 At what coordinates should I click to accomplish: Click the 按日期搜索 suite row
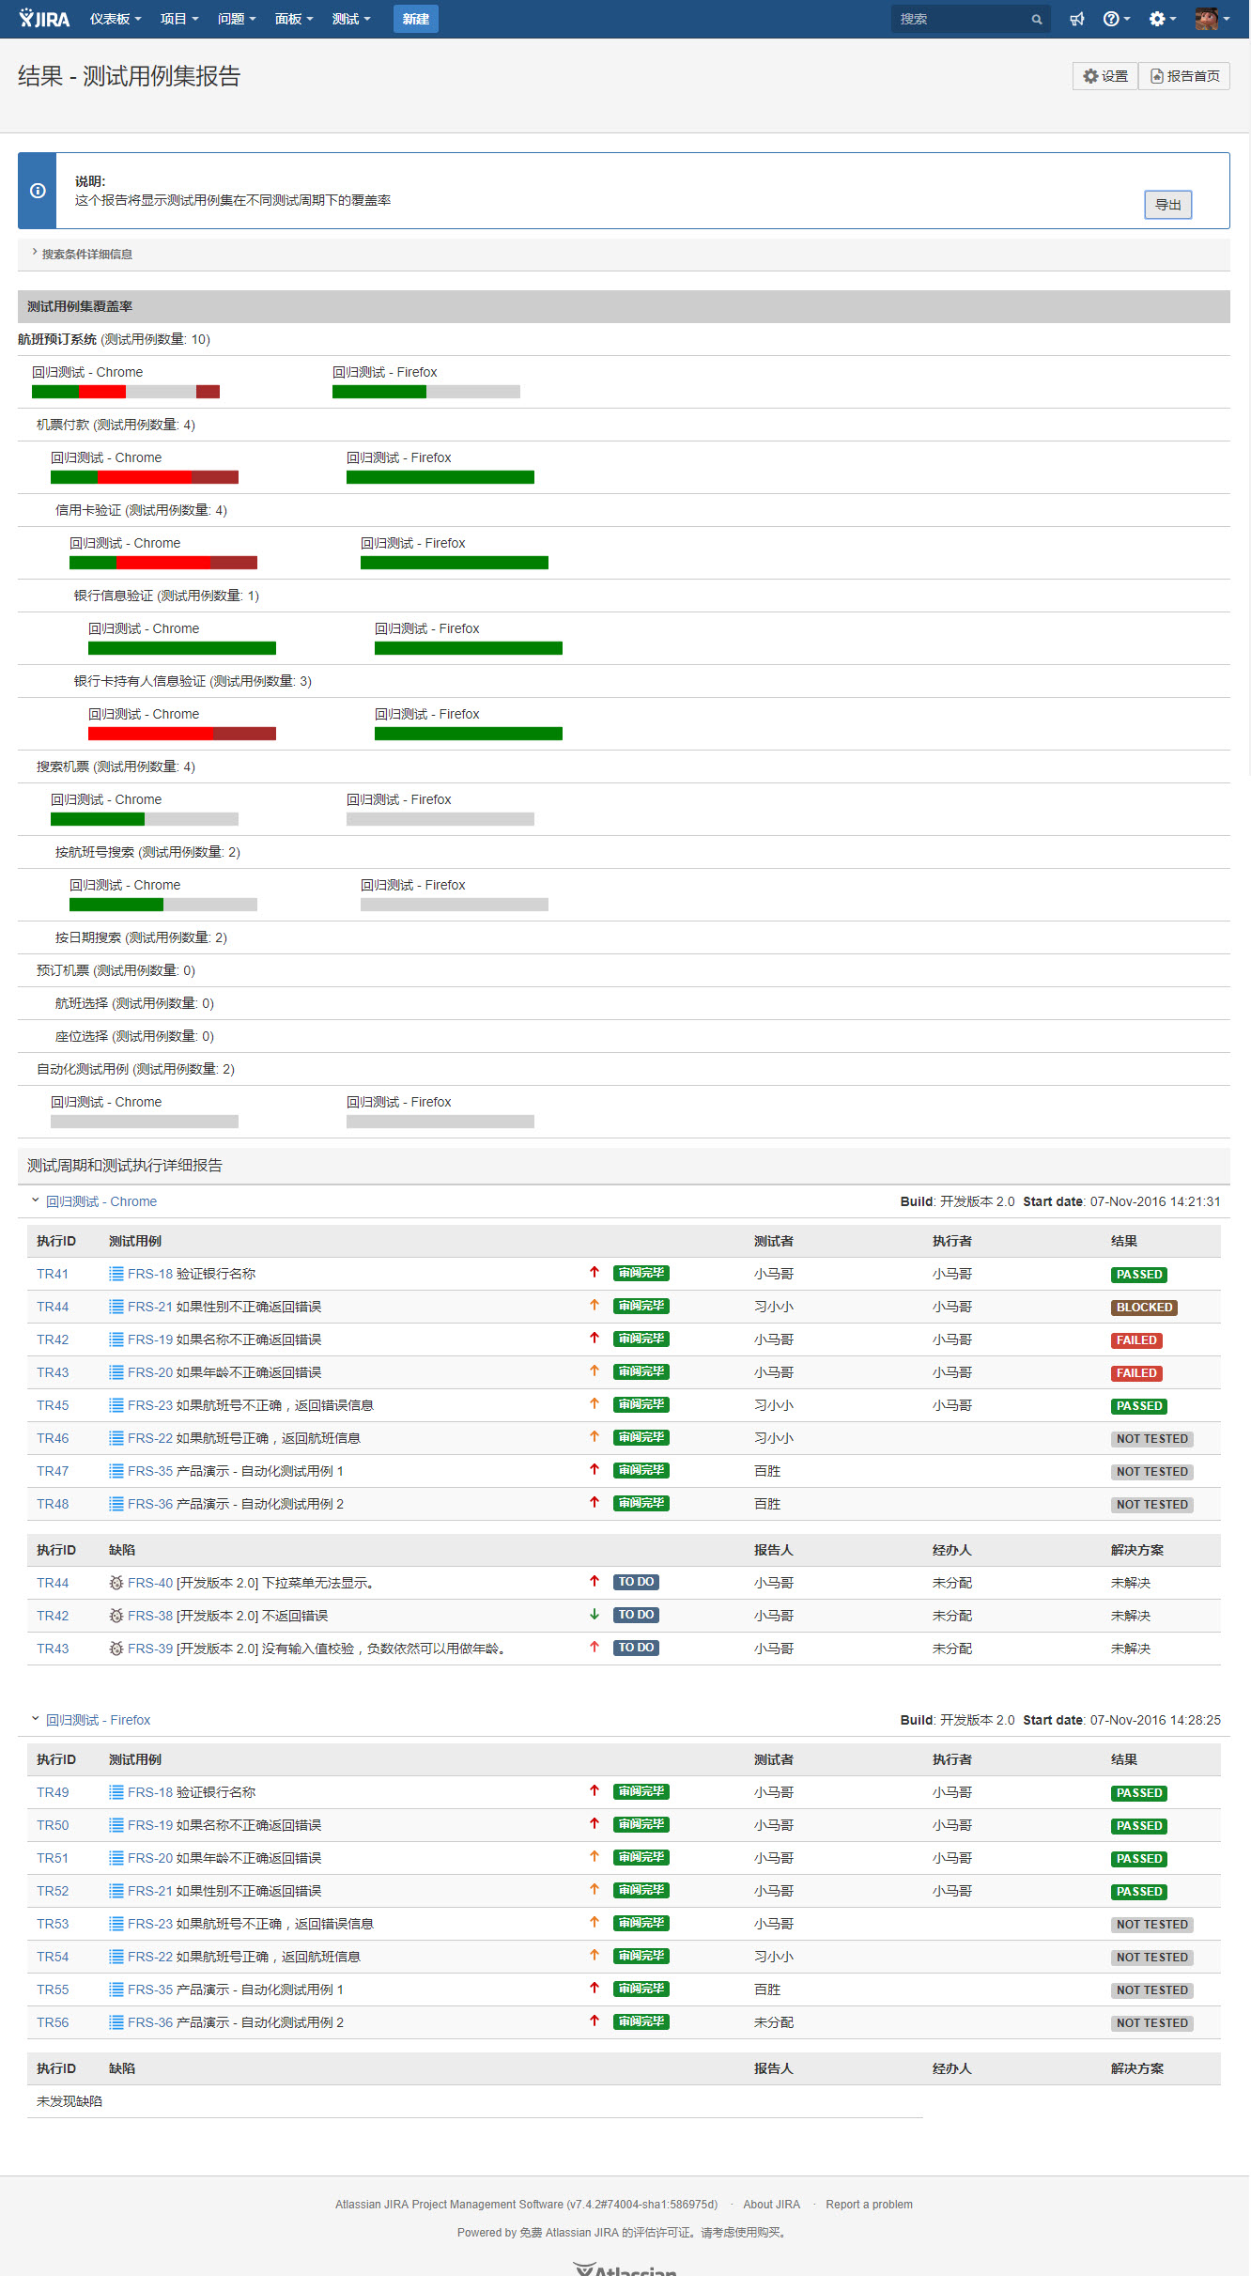624,937
